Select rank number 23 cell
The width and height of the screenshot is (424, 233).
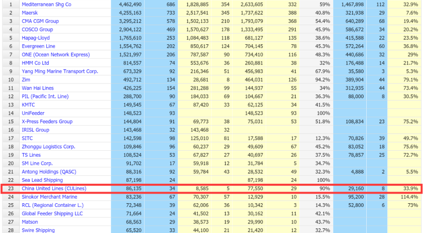point(11,188)
